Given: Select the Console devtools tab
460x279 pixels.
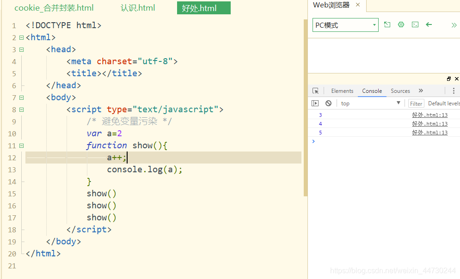Looking at the screenshot, I should point(372,91).
